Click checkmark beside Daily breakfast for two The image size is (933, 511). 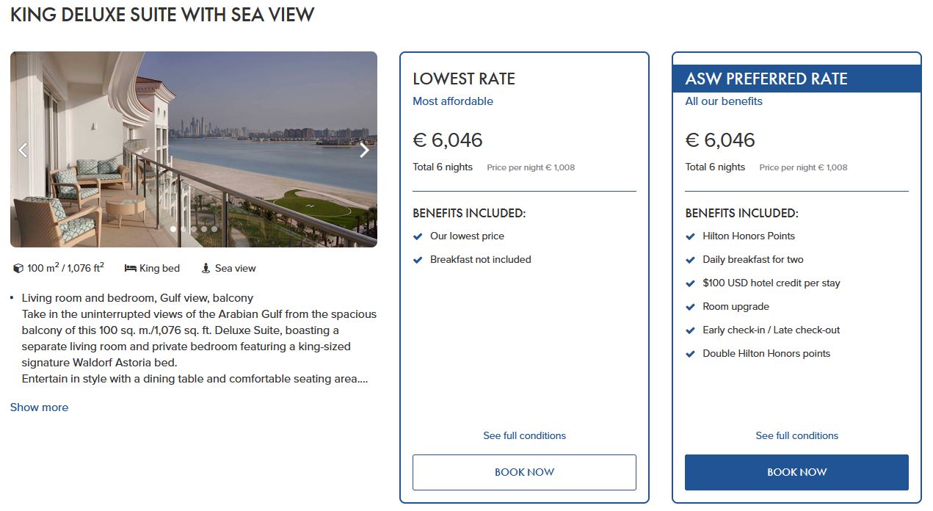coord(690,260)
